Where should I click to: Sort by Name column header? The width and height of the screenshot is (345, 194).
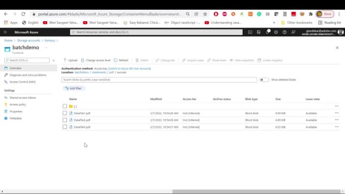[x=73, y=99]
